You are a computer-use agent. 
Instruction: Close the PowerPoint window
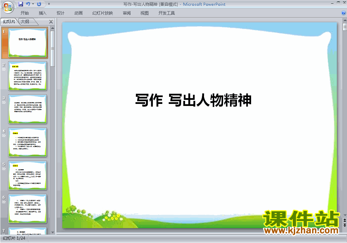pyautogui.click(x=344, y=3)
